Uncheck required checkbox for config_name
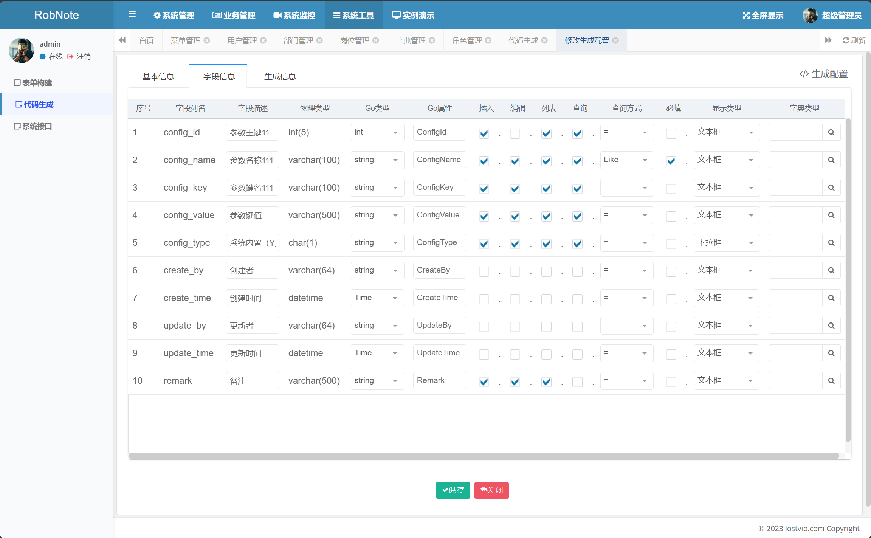 671,161
